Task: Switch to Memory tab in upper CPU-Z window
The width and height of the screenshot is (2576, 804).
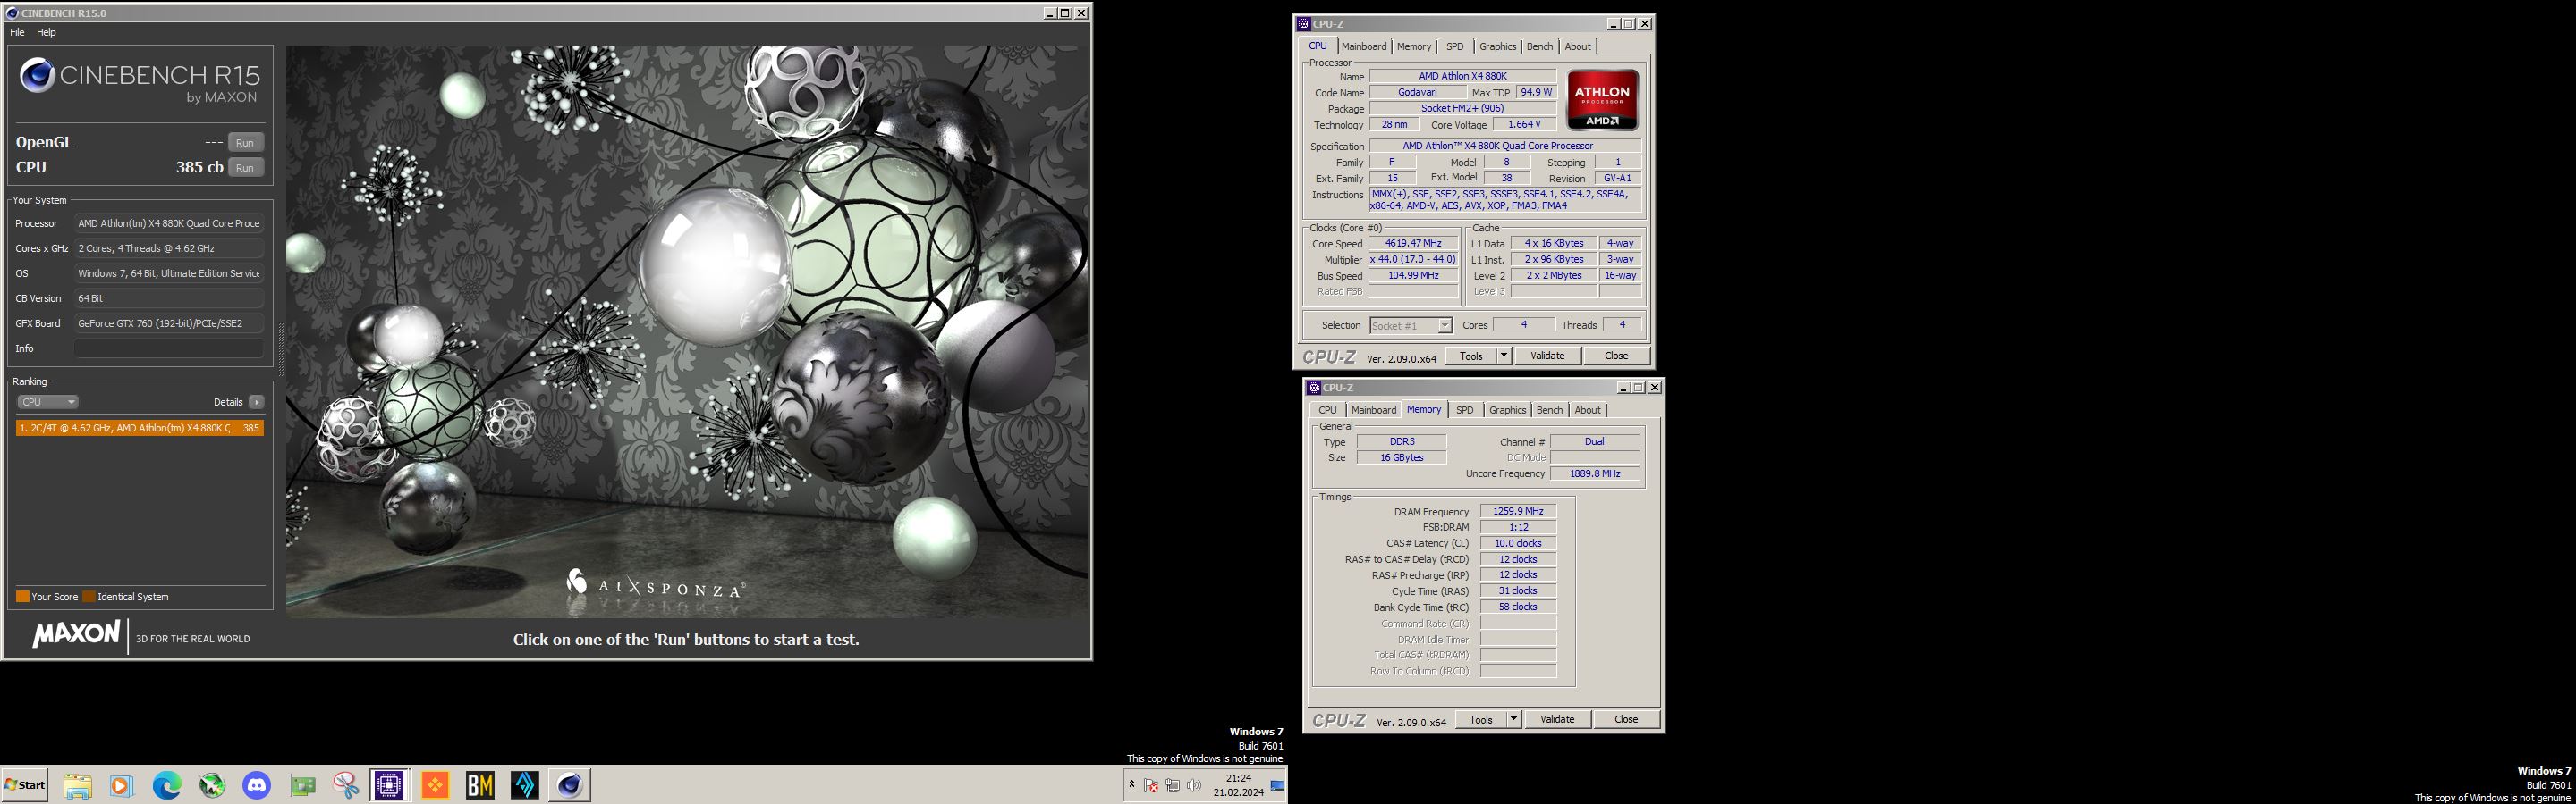Action: pyautogui.click(x=1414, y=47)
